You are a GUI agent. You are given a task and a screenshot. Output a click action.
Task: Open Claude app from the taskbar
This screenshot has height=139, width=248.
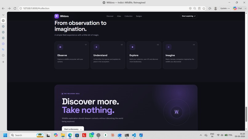coord(113,135)
